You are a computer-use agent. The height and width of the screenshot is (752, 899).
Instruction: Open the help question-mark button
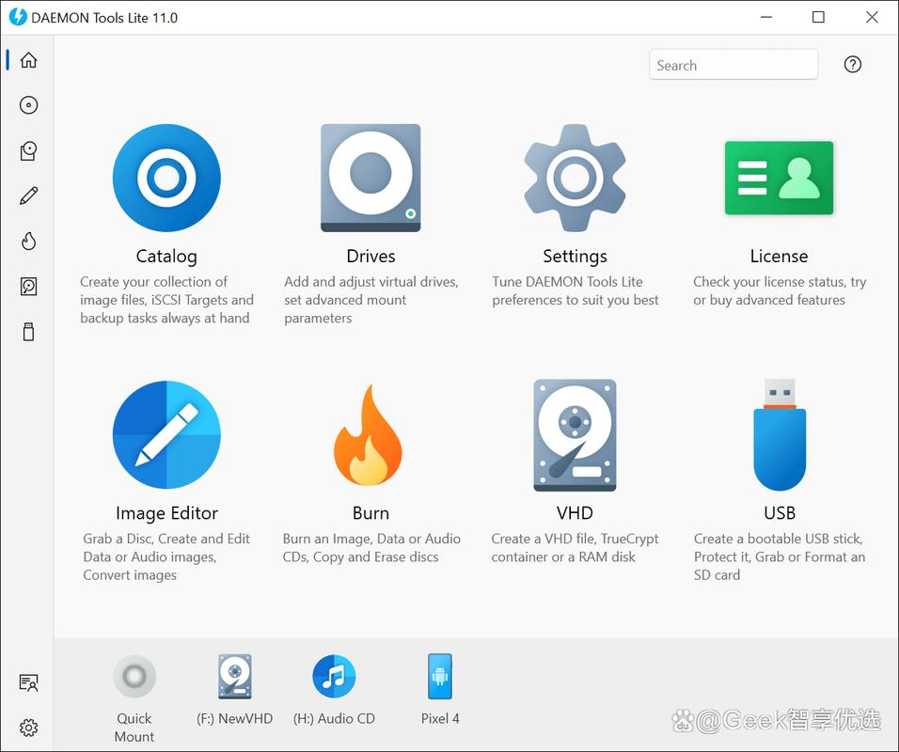pyautogui.click(x=853, y=64)
